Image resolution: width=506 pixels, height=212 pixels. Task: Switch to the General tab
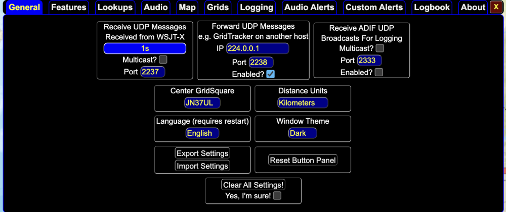24,8
